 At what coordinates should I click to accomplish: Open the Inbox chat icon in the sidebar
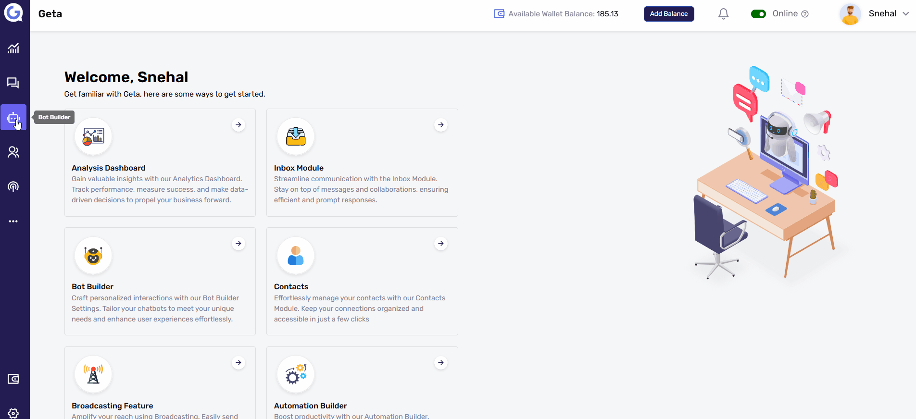pyautogui.click(x=13, y=83)
